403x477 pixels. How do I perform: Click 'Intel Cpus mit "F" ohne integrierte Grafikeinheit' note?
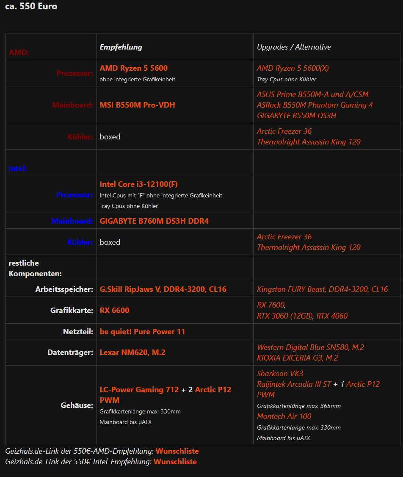pyautogui.click(x=161, y=195)
